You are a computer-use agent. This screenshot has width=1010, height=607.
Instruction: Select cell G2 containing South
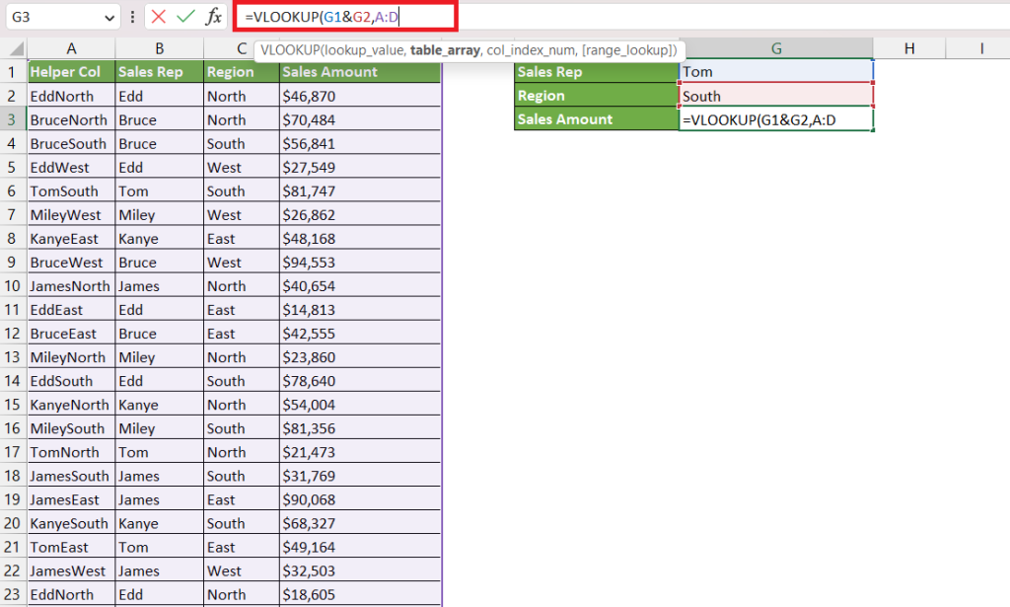[x=775, y=95]
